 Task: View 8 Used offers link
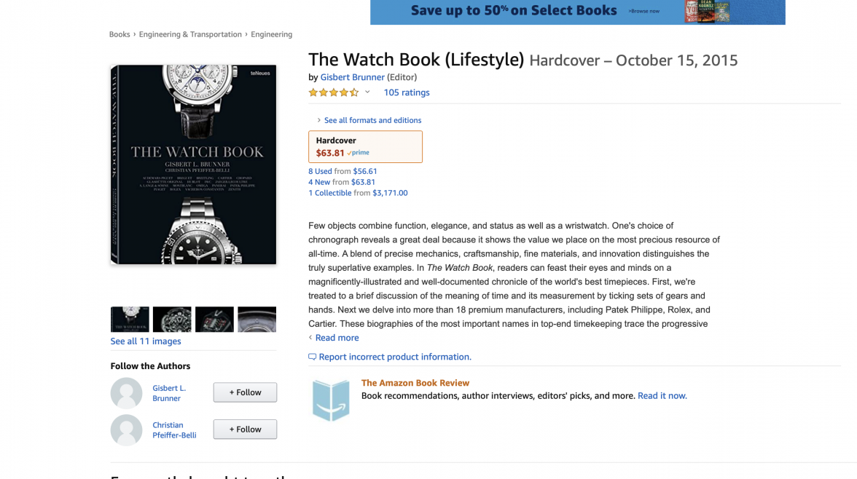coord(320,171)
